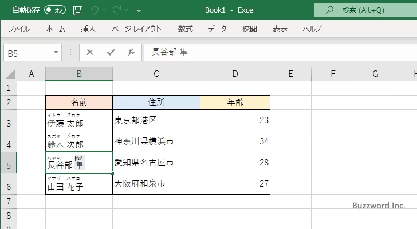Open Customize Quick Access Toolbar dropdown

click(139, 11)
